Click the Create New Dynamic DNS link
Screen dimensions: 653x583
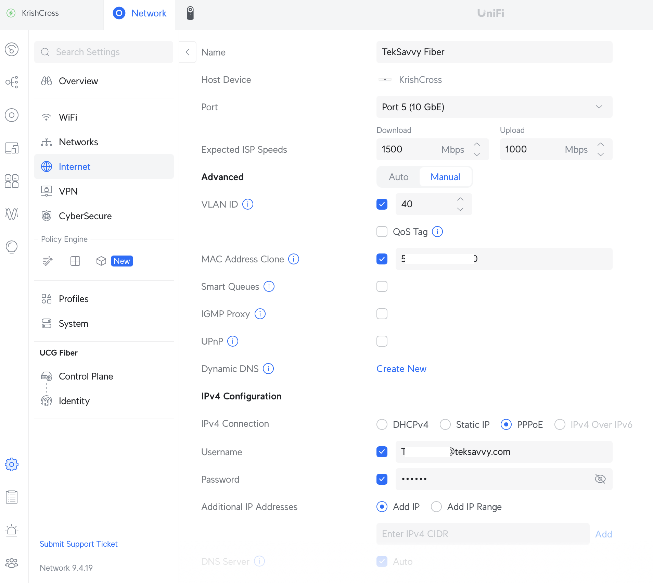point(401,369)
